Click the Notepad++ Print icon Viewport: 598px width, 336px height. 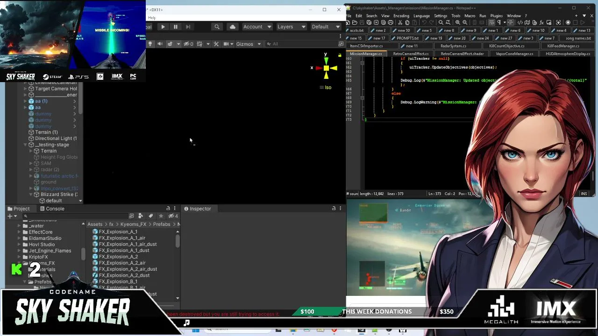pos(391,22)
